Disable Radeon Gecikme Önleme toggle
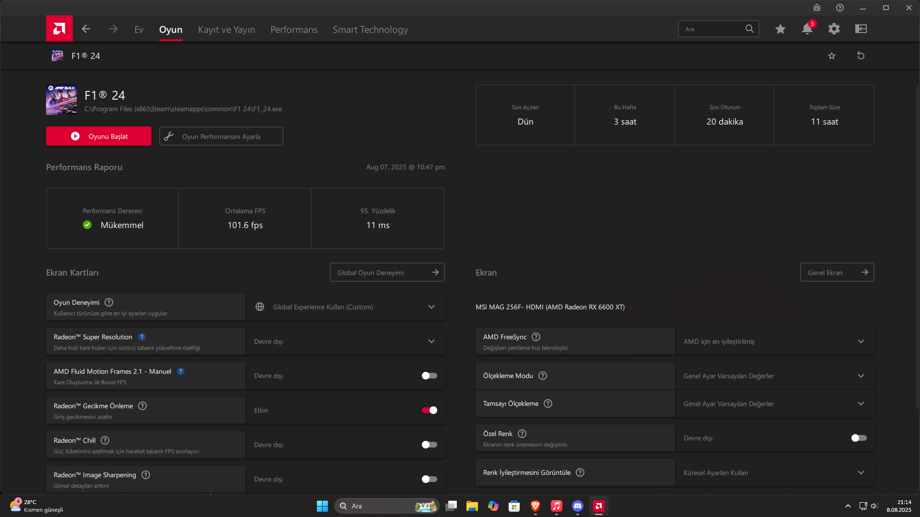 [x=430, y=410]
